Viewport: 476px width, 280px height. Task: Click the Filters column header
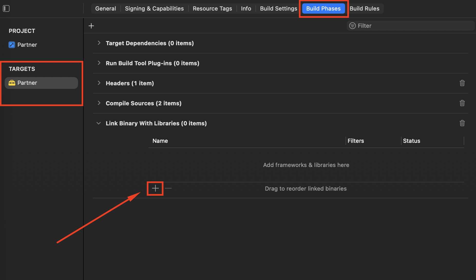356,141
